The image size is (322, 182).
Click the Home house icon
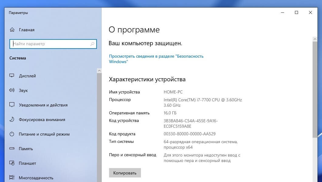12,30
